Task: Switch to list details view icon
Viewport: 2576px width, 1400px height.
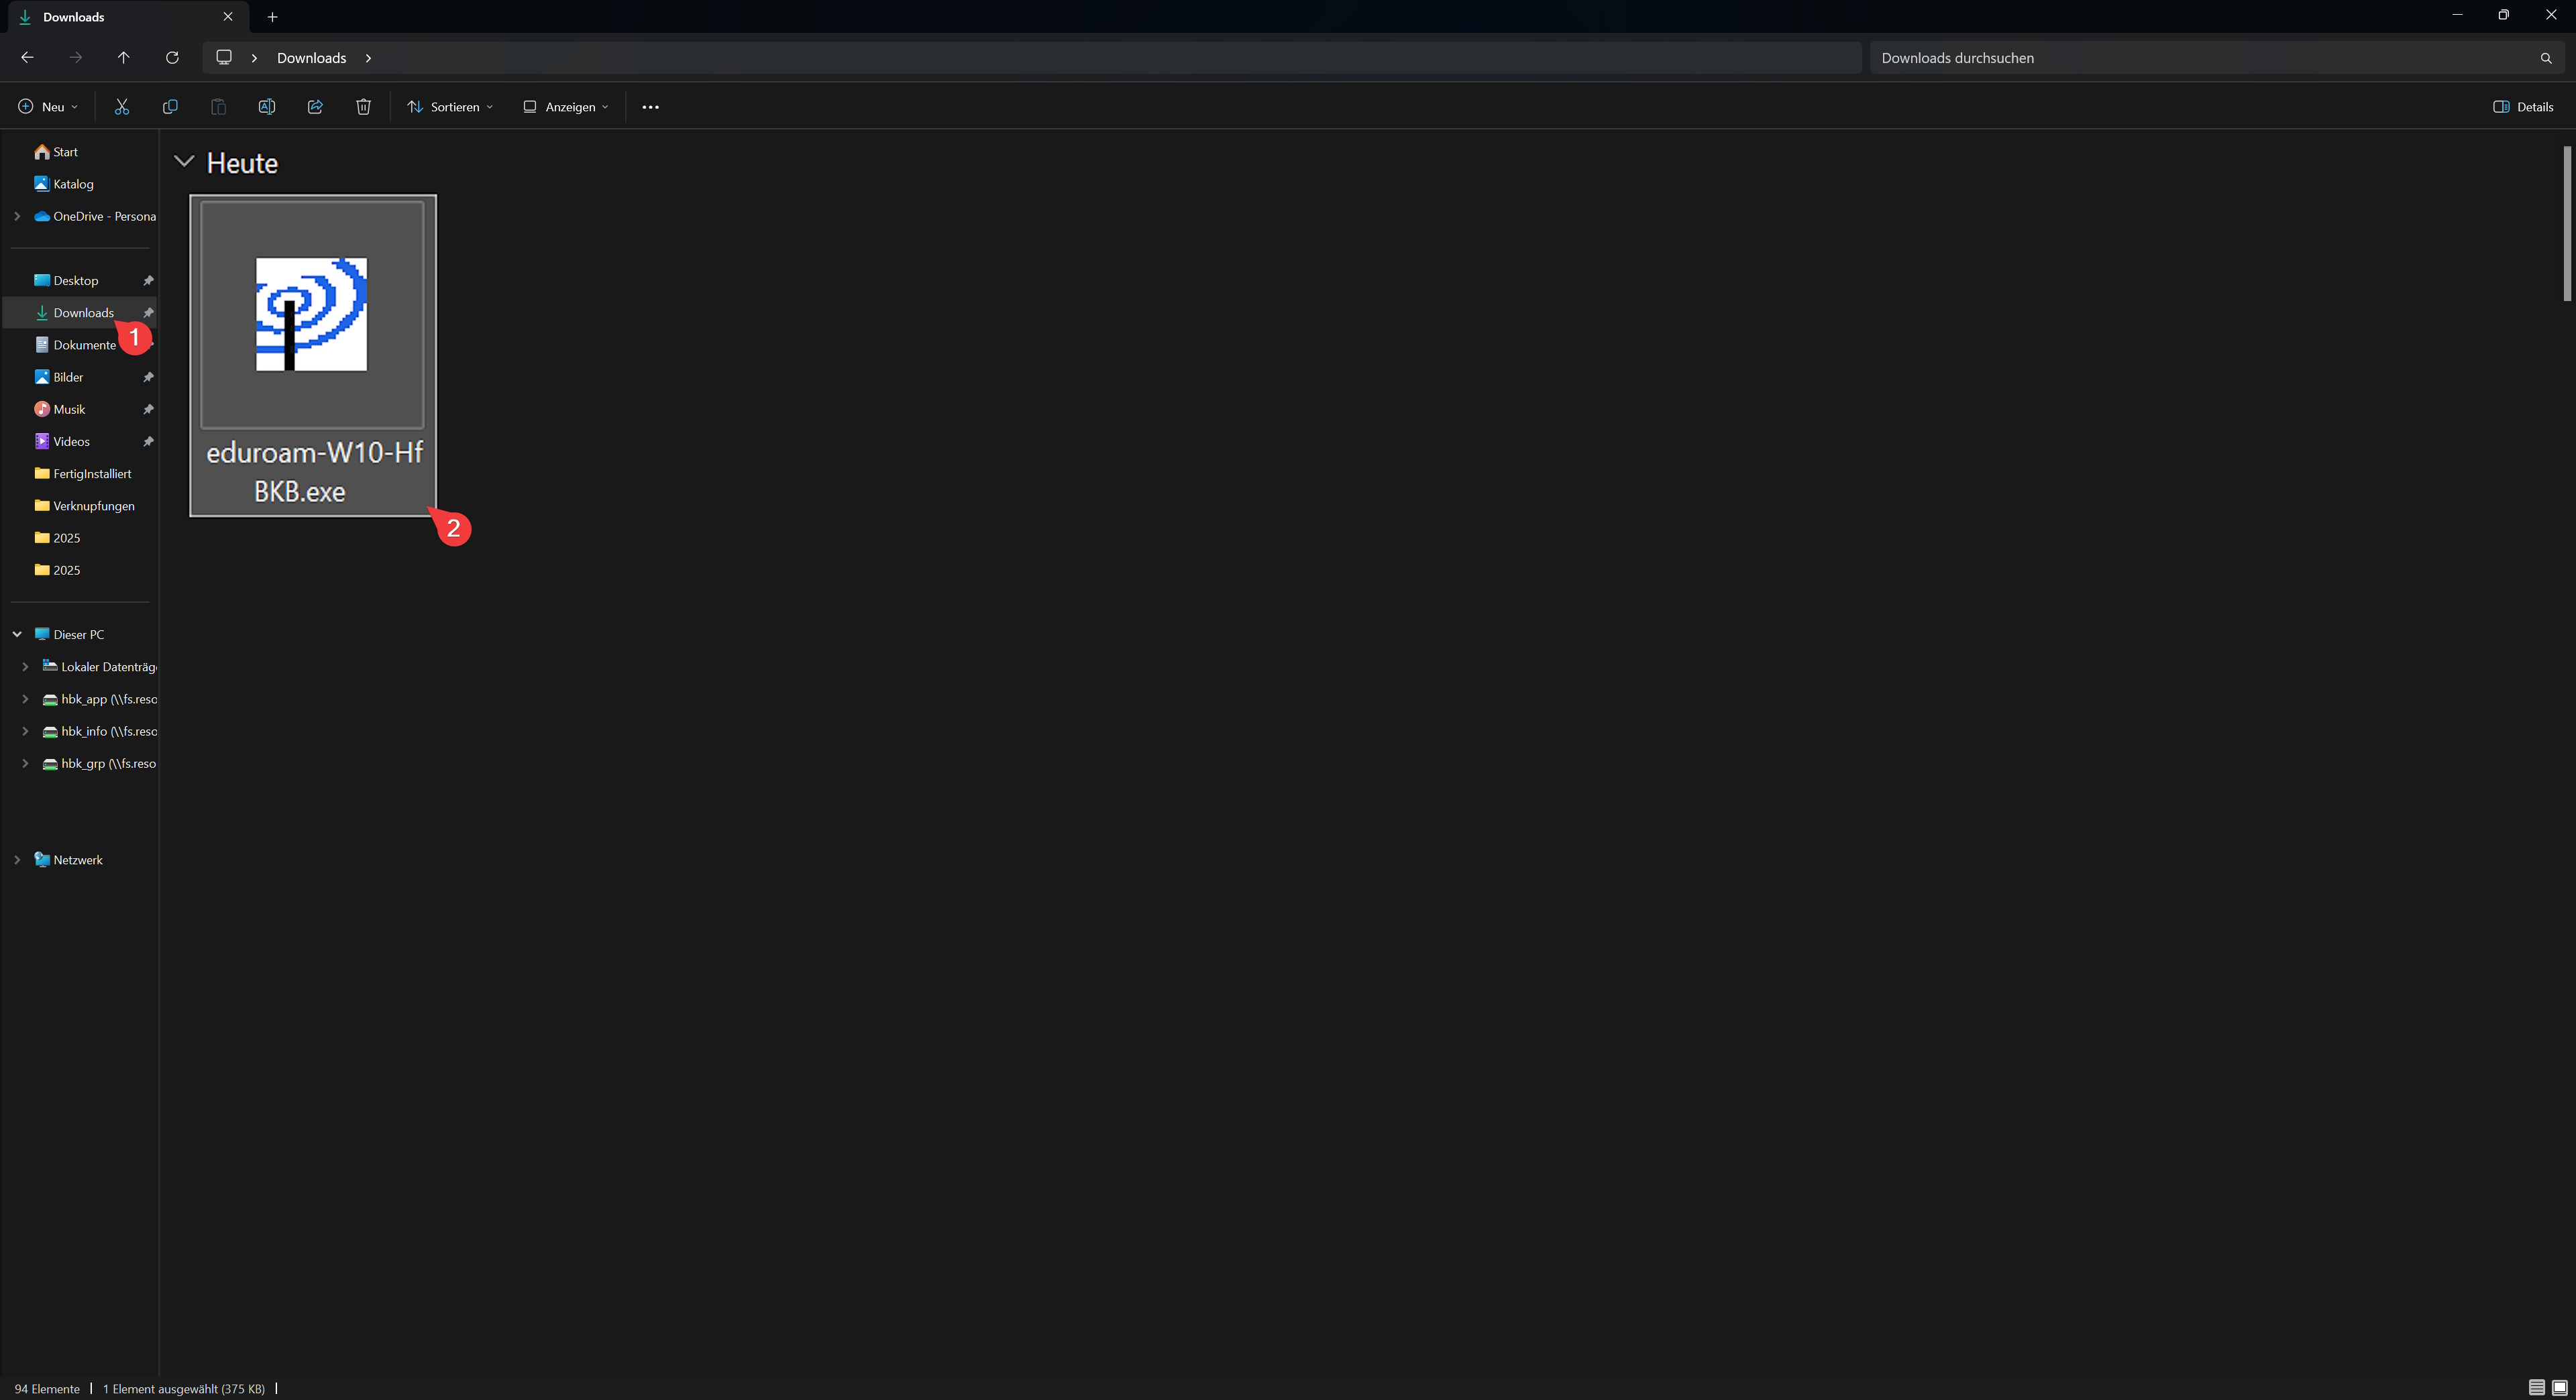Action: pyautogui.click(x=2536, y=1387)
